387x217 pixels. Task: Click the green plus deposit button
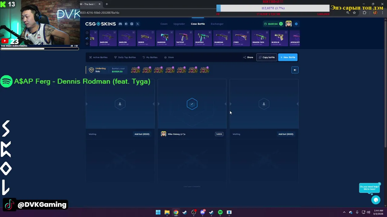tap(281, 24)
